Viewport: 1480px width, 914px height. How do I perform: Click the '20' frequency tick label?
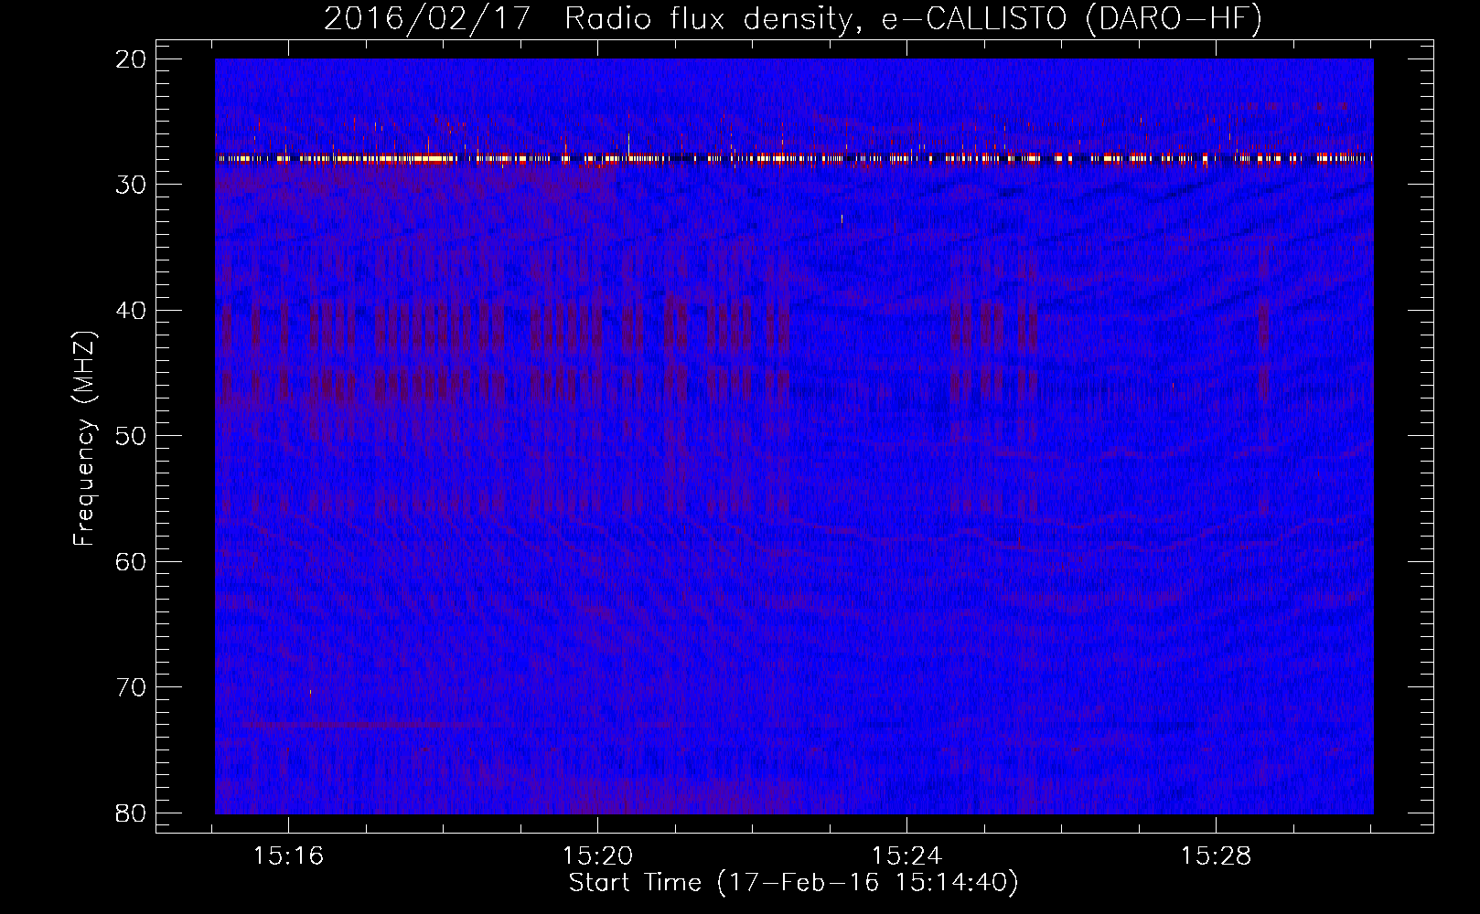(x=132, y=59)
